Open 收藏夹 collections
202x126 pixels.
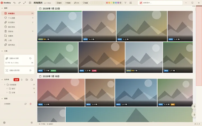[18, 36]
